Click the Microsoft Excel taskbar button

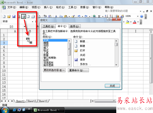pos(48,110)
